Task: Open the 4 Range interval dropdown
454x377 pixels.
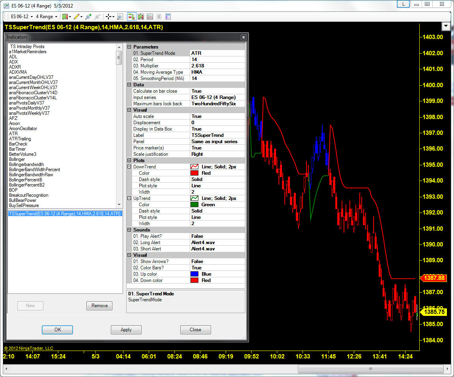Action: point(47,17)
